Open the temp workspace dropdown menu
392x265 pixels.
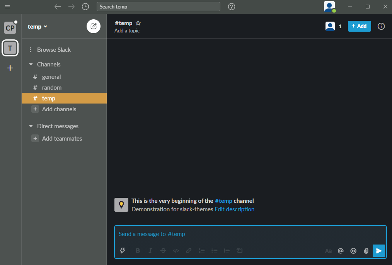37,27
